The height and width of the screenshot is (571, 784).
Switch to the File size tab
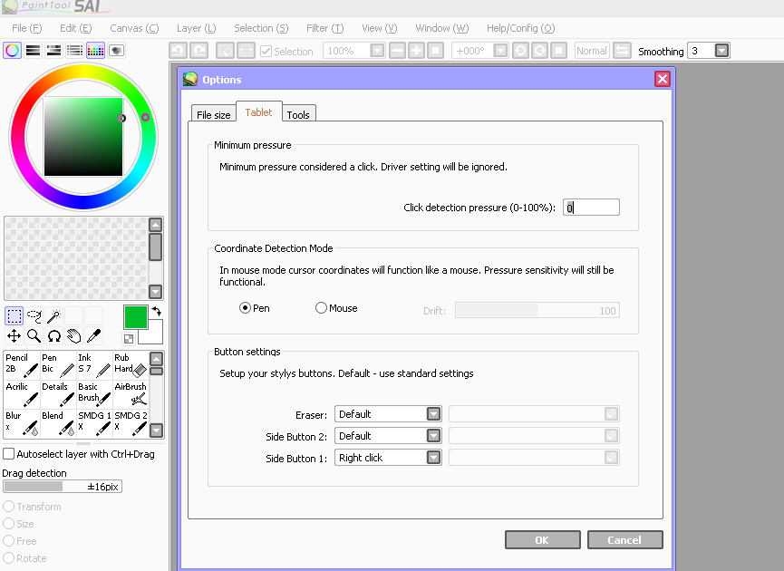tap(214, 114)
